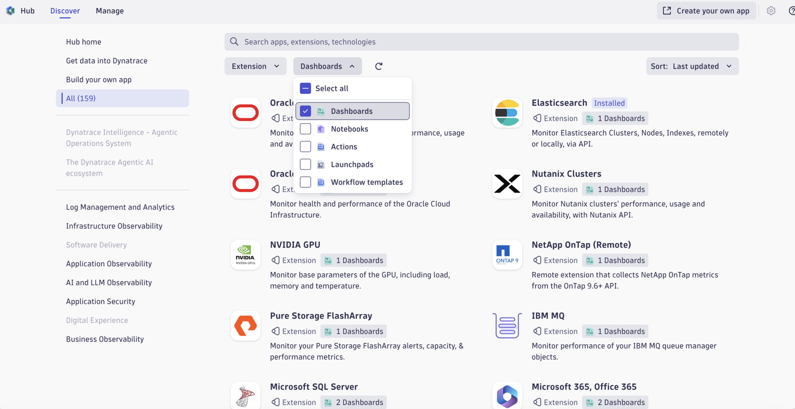The image size is (795, 409).
Task: Click Installed badge on Elasticsearch
Action: tap(609, 103)
